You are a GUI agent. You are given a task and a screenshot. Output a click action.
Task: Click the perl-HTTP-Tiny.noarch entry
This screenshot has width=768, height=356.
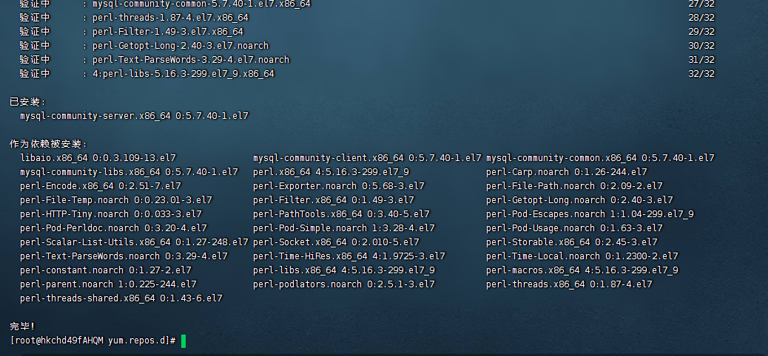[x=111, y=214]
